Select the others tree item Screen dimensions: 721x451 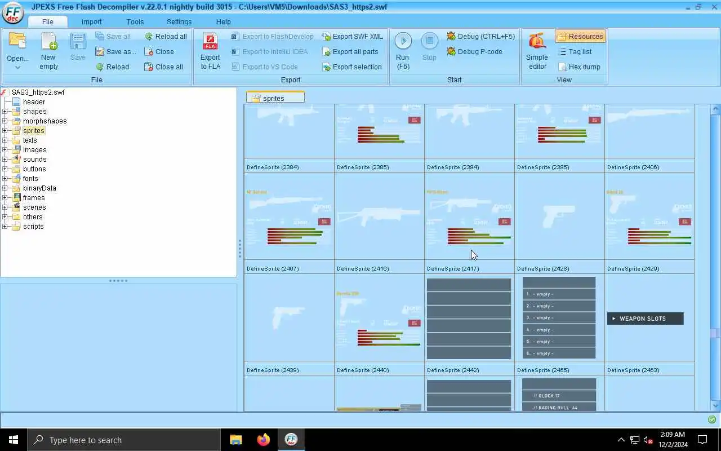33,216
